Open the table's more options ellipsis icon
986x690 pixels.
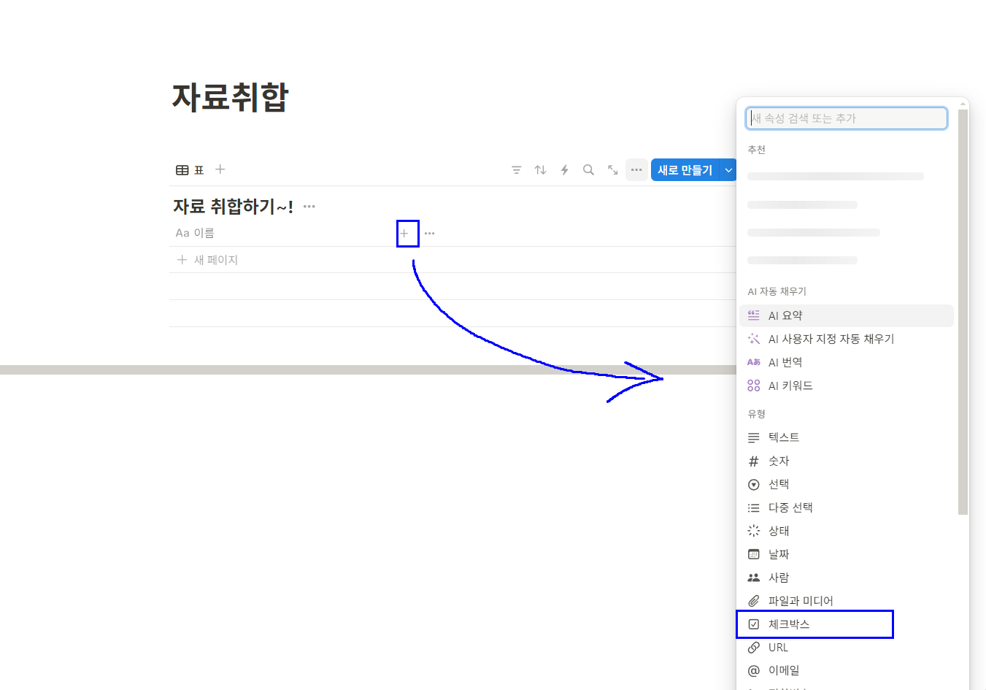(636, 169)
